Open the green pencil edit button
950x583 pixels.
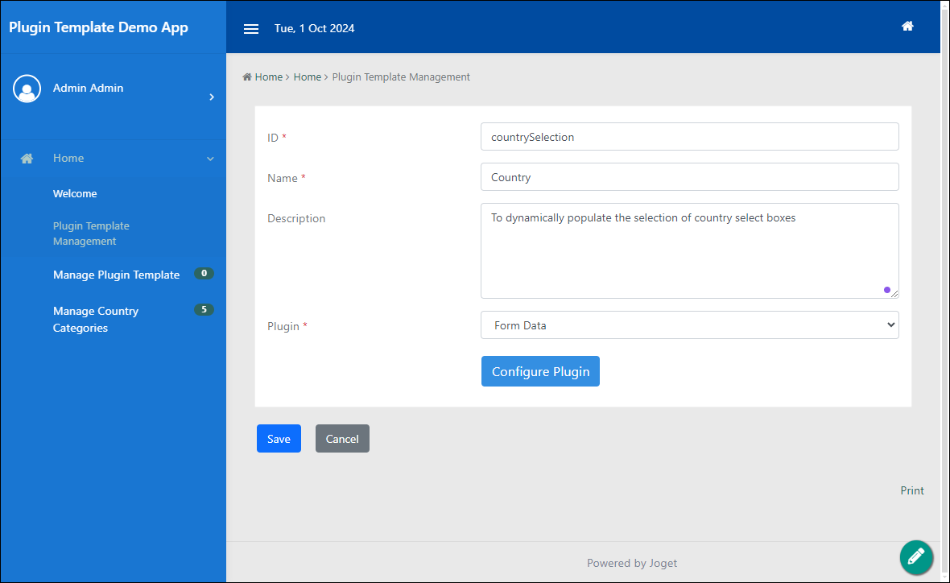coord(916,556)
